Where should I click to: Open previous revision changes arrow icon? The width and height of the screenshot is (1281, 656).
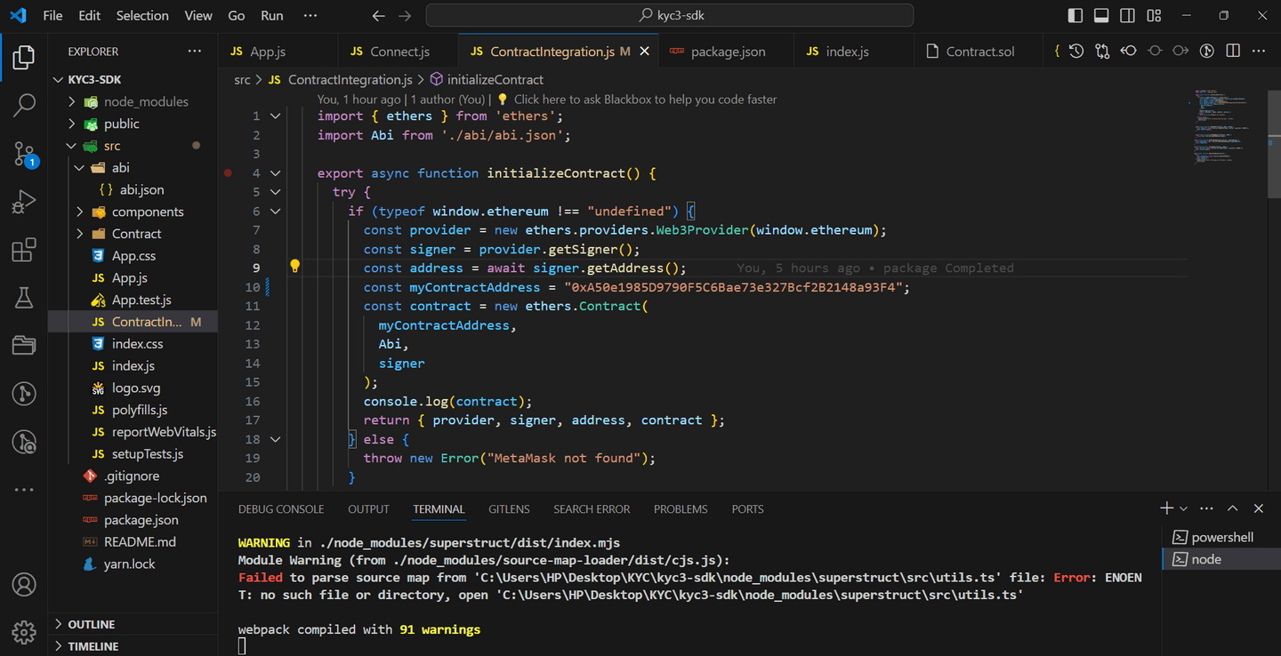[x=1129, y=52]
